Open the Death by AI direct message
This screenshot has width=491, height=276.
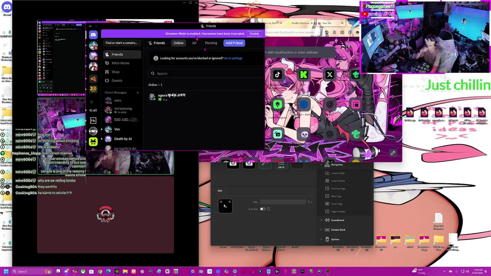(x=122, y=139)
